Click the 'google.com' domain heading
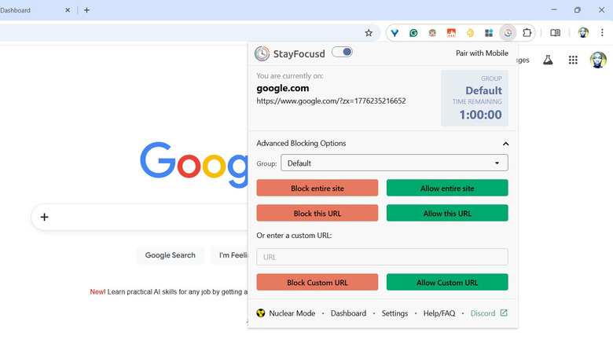The width and height of the screenshot is (613, 344). pos(283,88)
